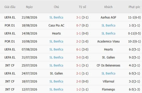
Task: Click Hearts home team on 14/08/2026
Action: pos(56,33)
